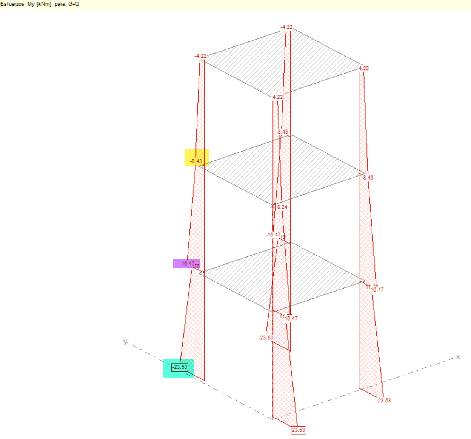Select the unhighlighted -16.47 label on center column
Viewport: 471px width, 439px height.
click(x=273, y=235)
